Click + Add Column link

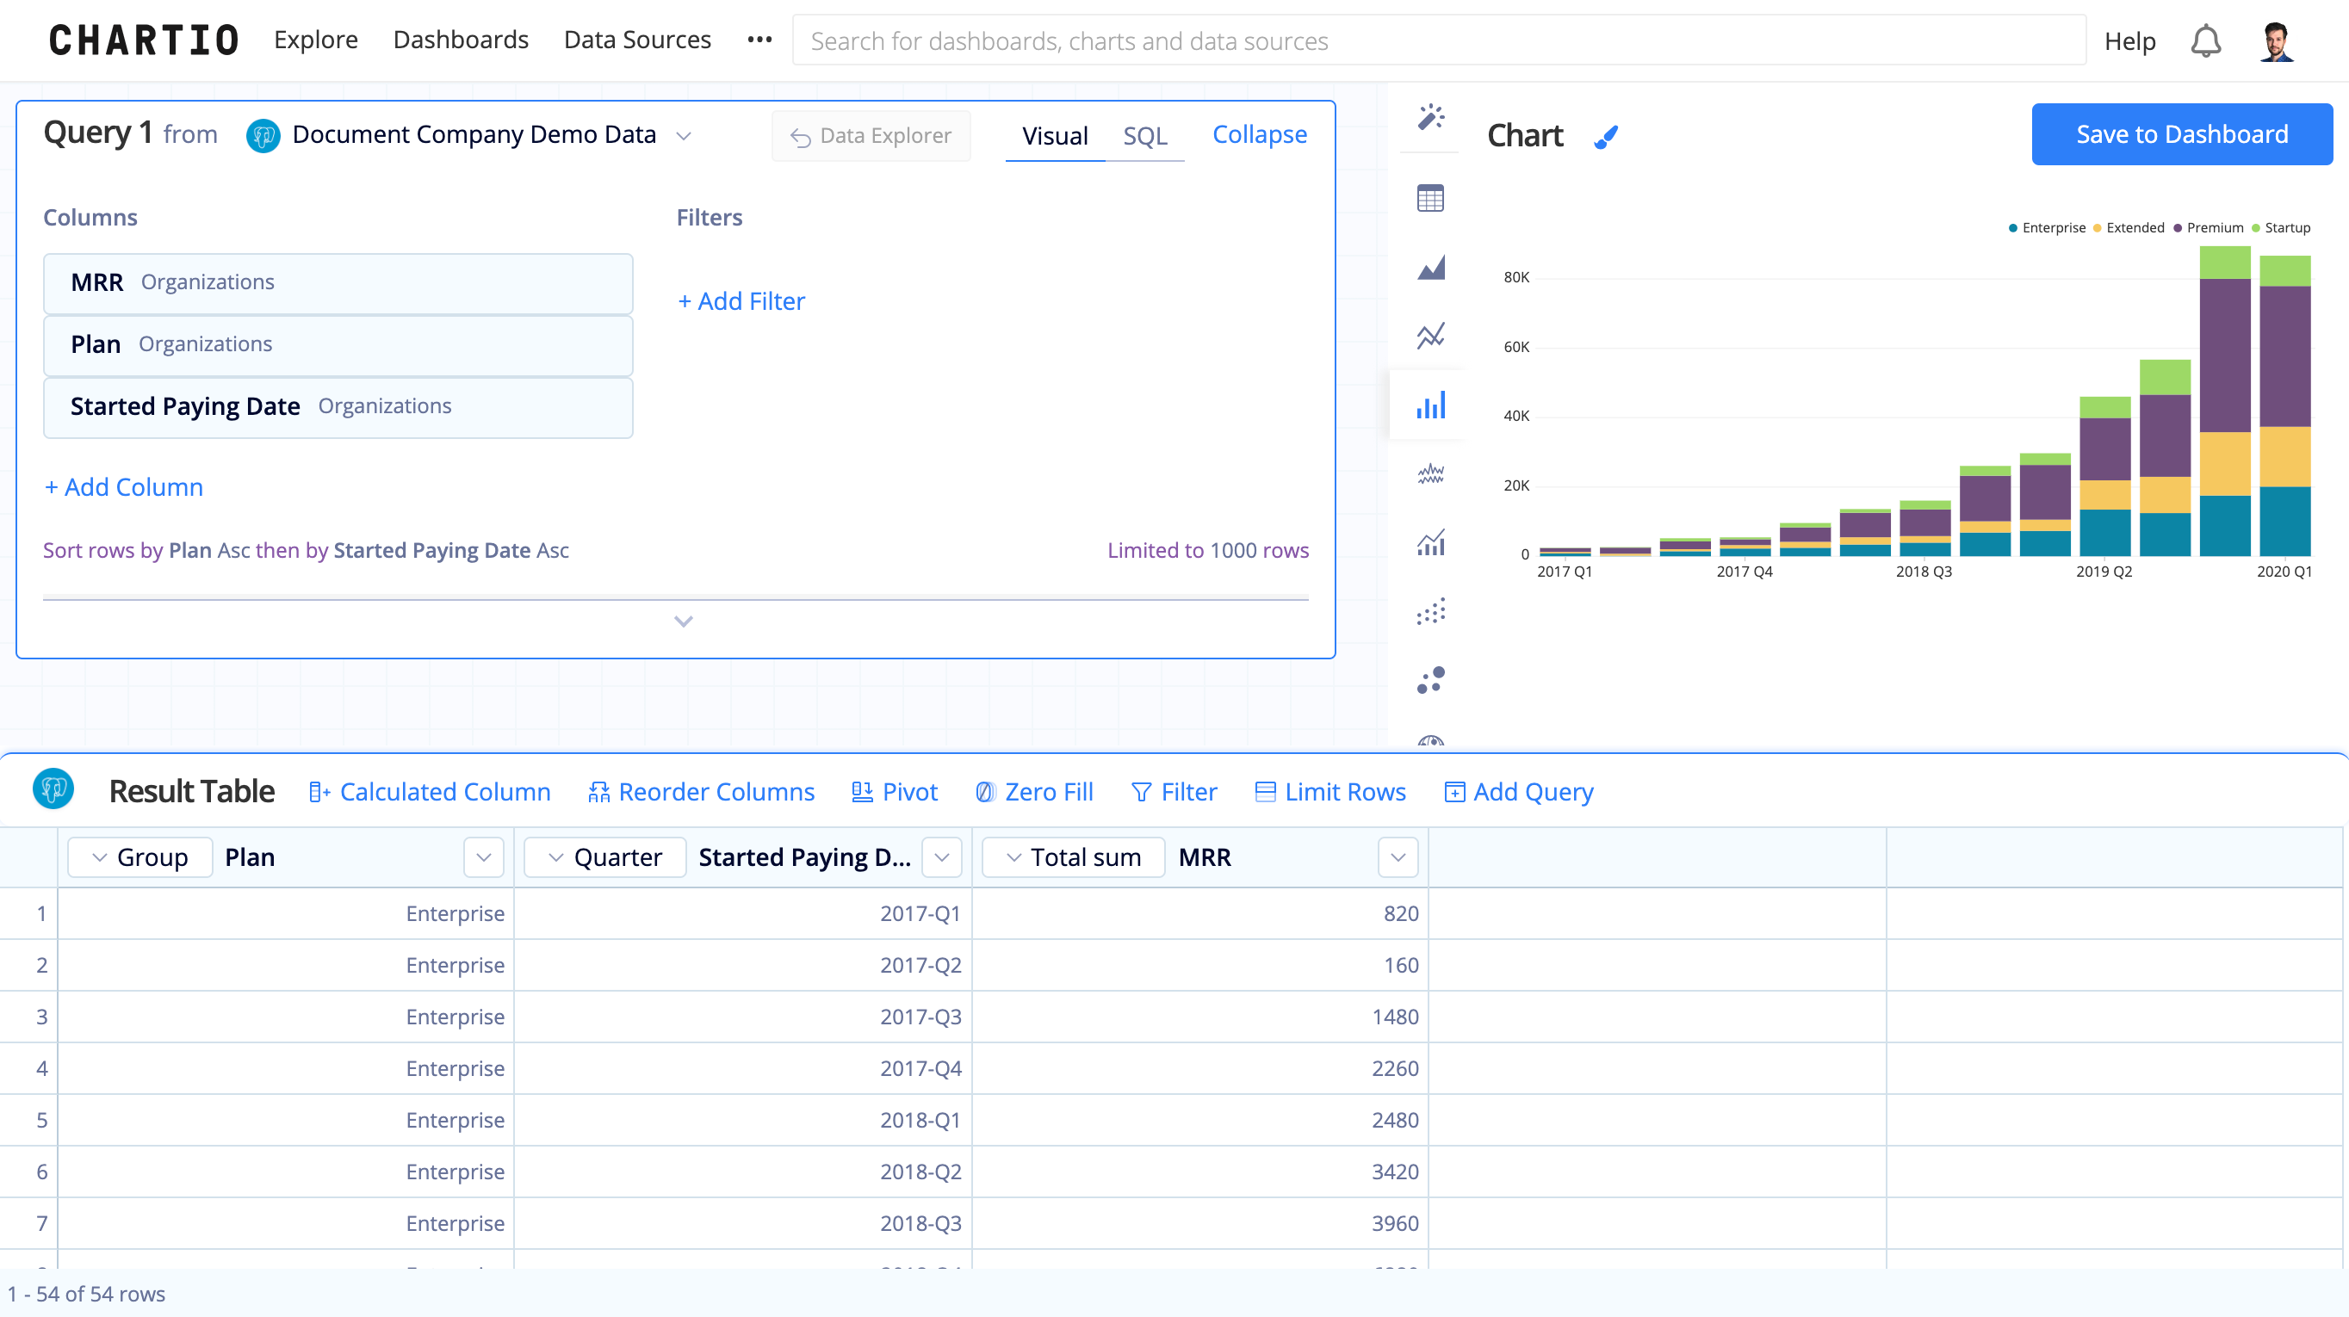[x=123, y=487]
